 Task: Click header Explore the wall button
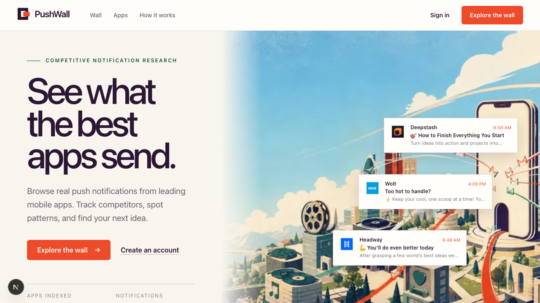click(492, 15)
